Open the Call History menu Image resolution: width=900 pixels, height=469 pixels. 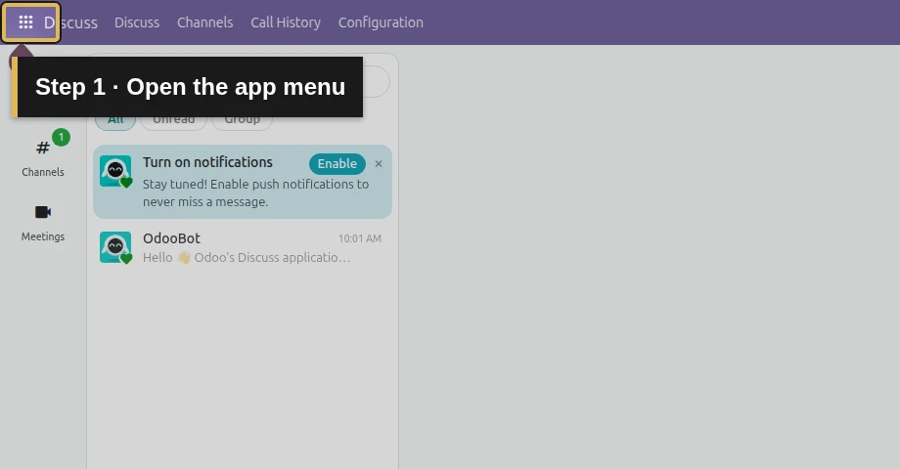point(286,22)
